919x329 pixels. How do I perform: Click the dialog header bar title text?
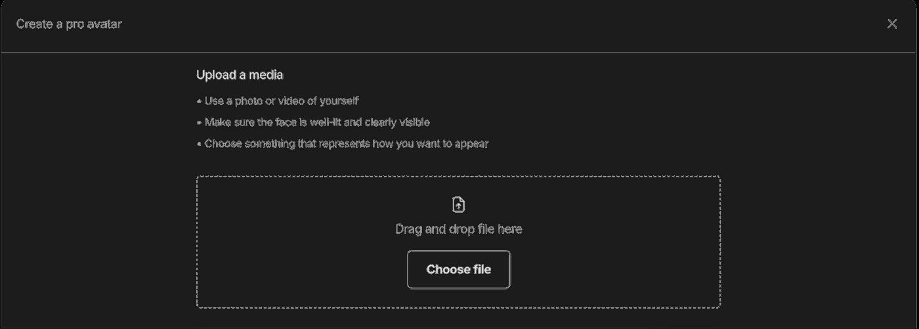pos(69,24)
